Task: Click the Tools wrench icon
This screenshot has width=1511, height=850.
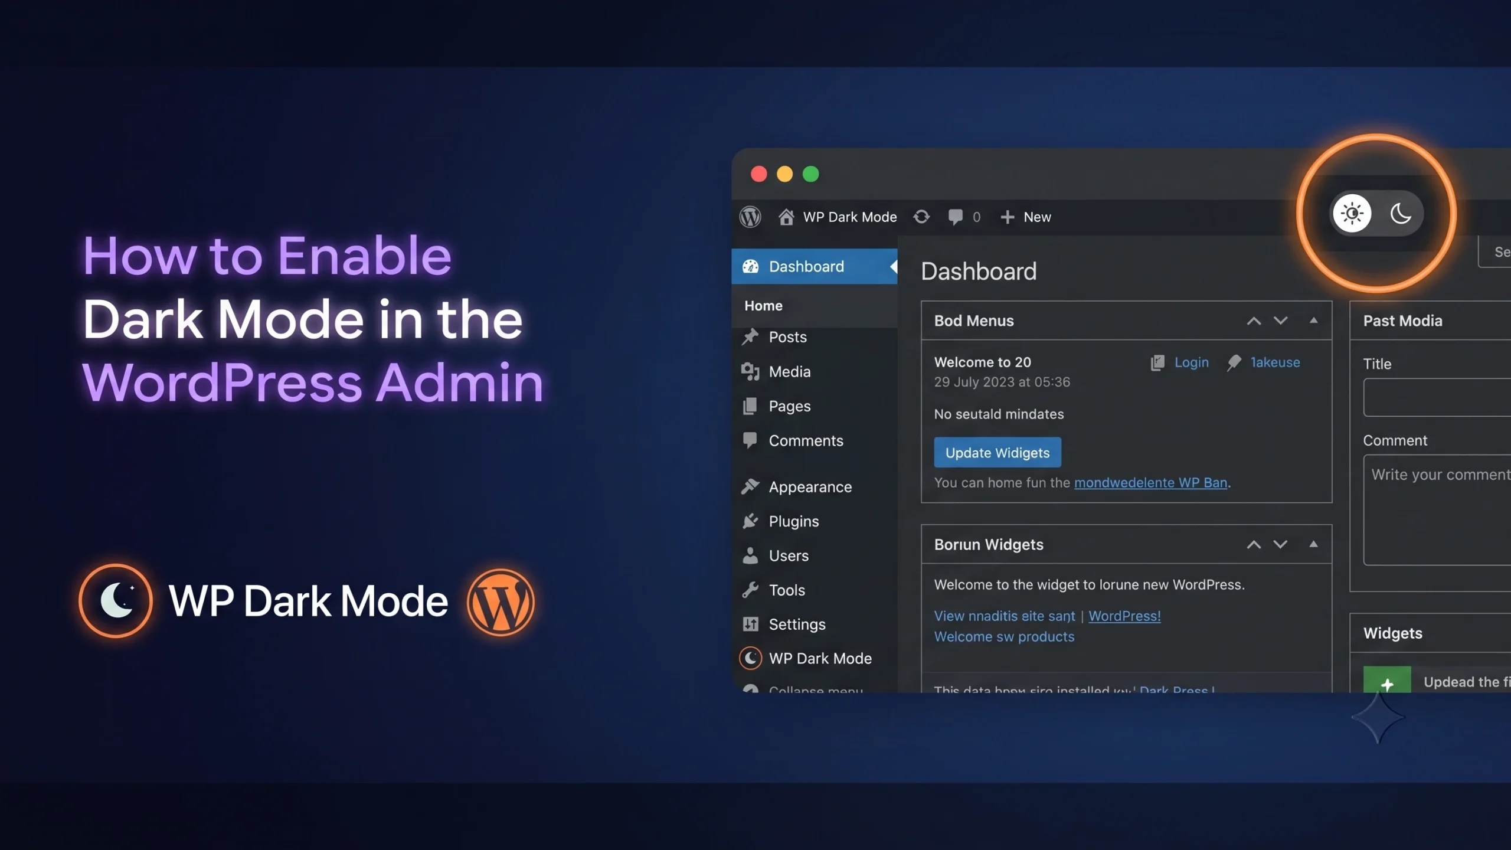Action: tap(750, 590)
